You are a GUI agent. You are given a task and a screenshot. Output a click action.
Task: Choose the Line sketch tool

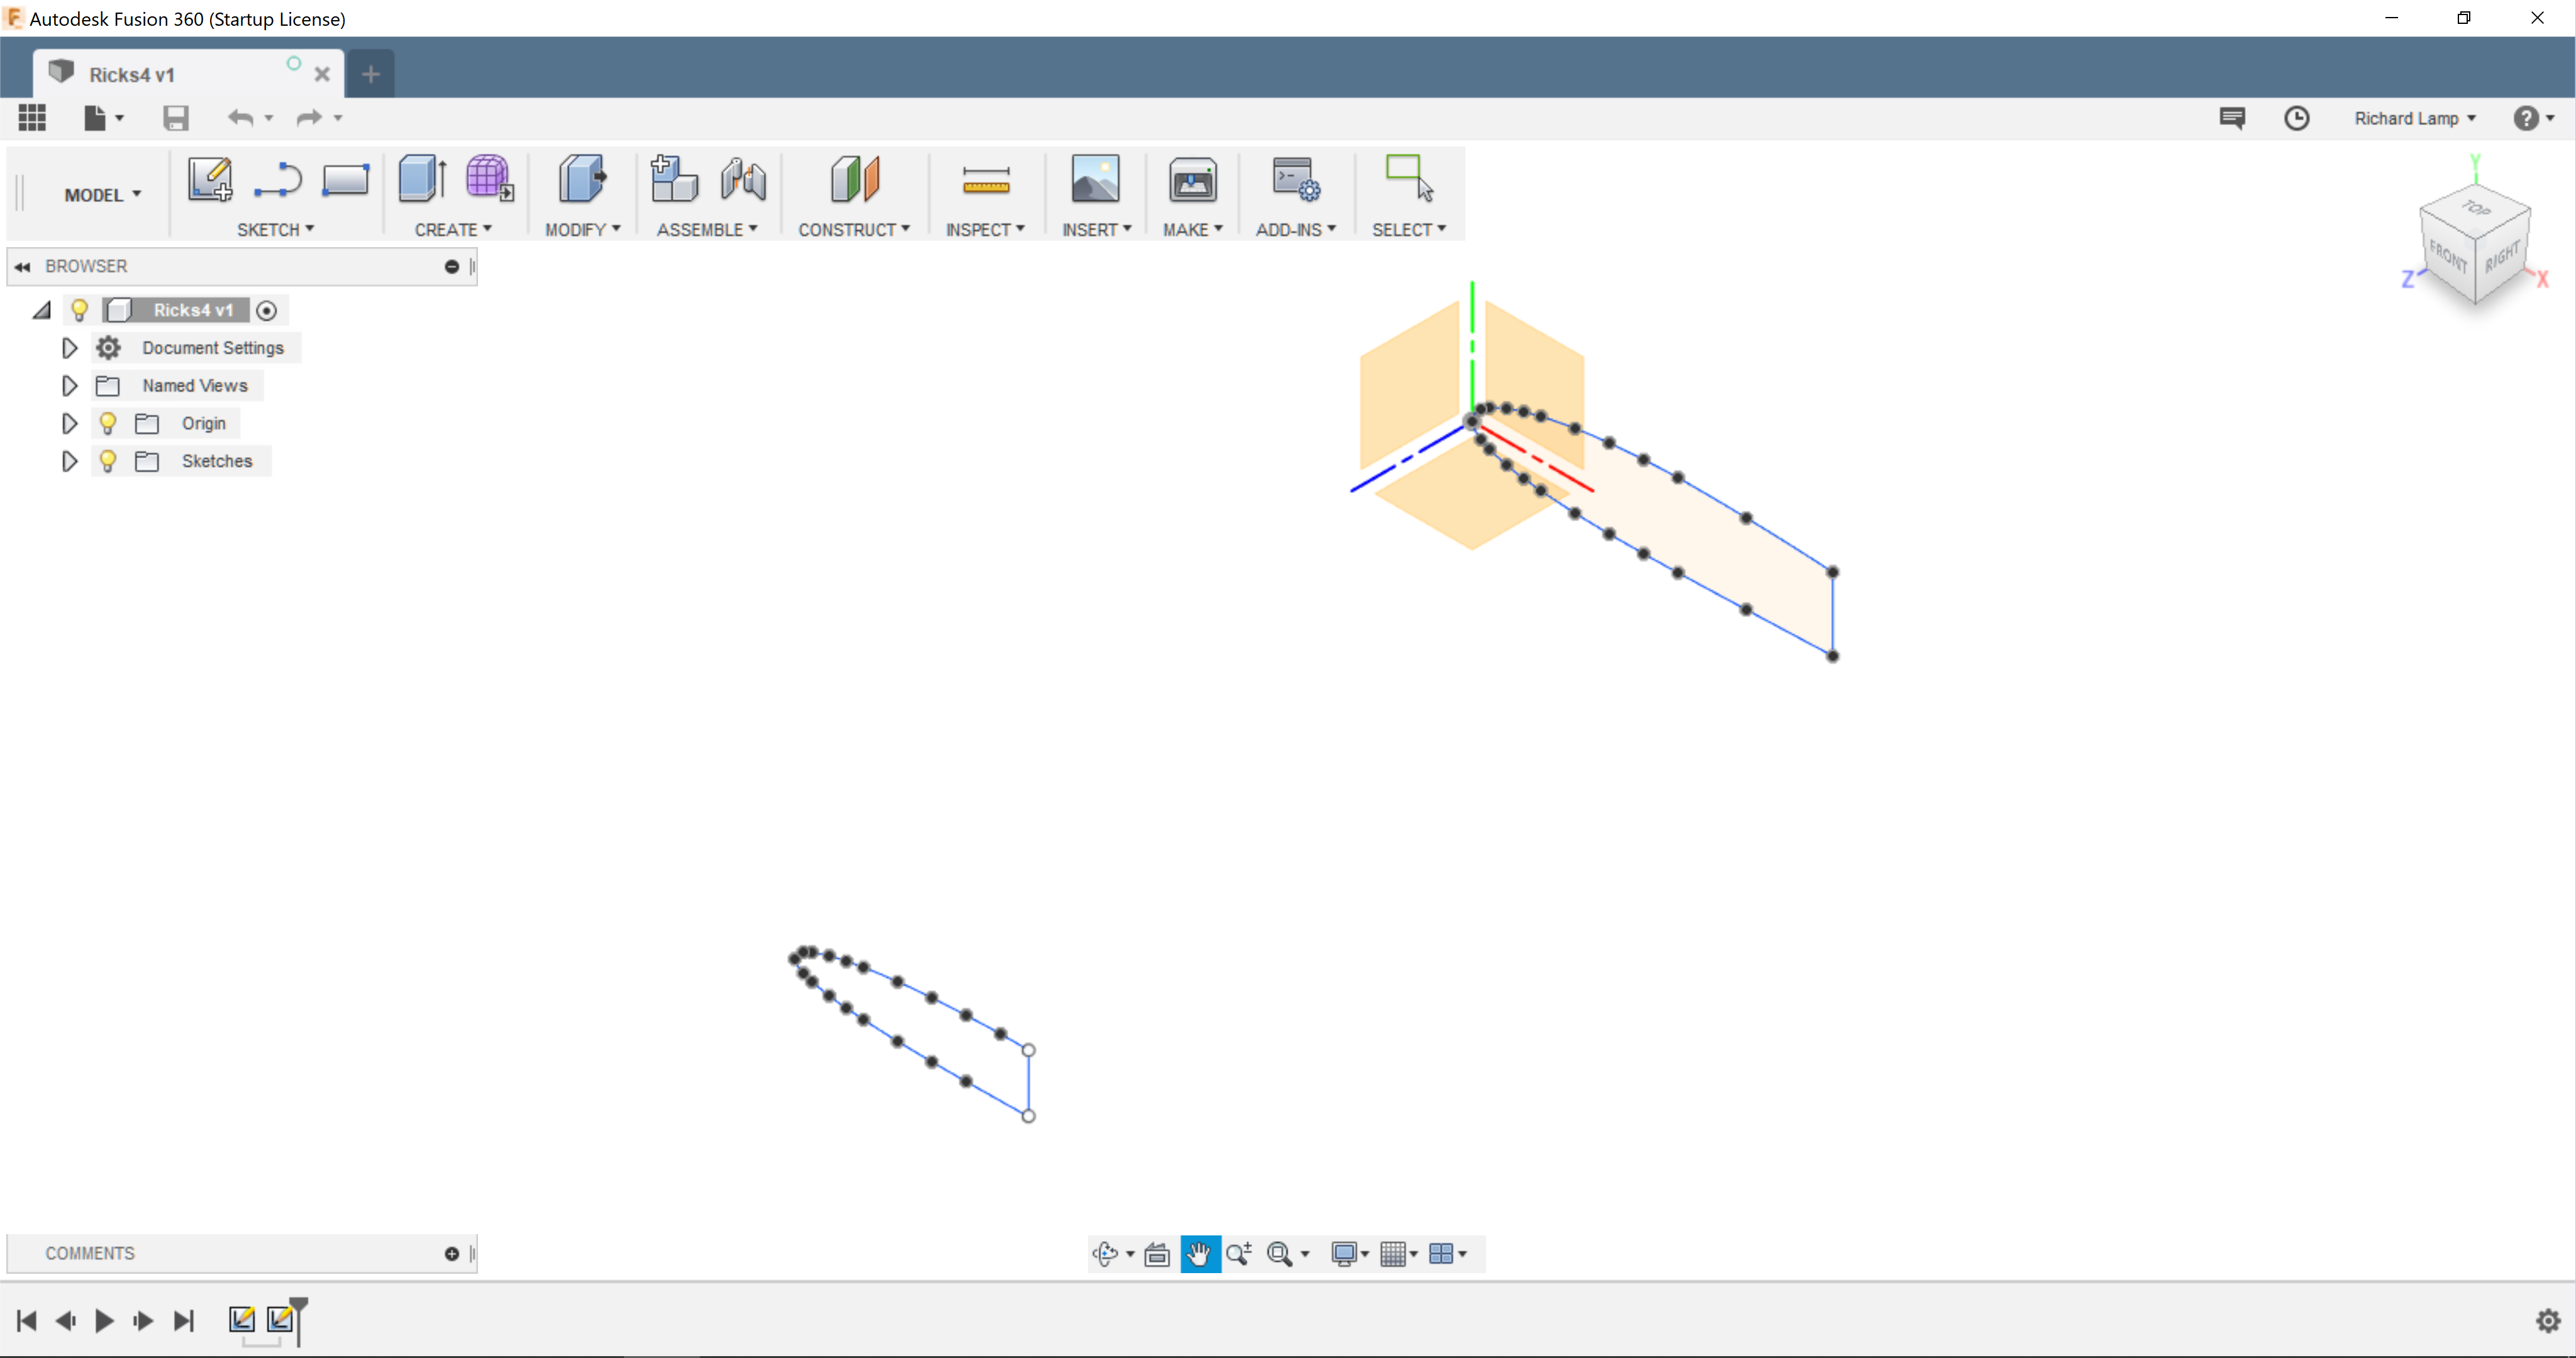(278, 181)
